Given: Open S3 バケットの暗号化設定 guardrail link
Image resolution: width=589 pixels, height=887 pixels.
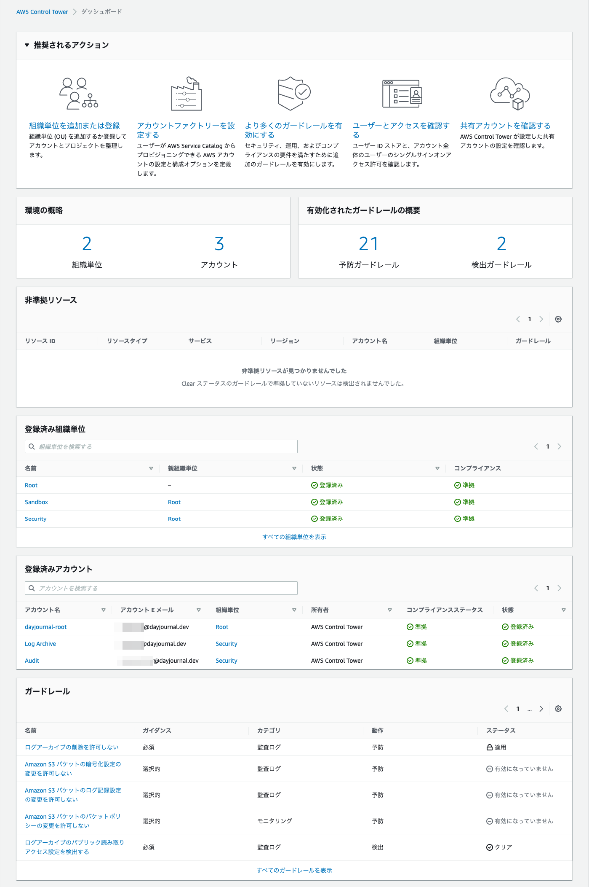Looking at the screenshot, I should (x=73, y=769).
